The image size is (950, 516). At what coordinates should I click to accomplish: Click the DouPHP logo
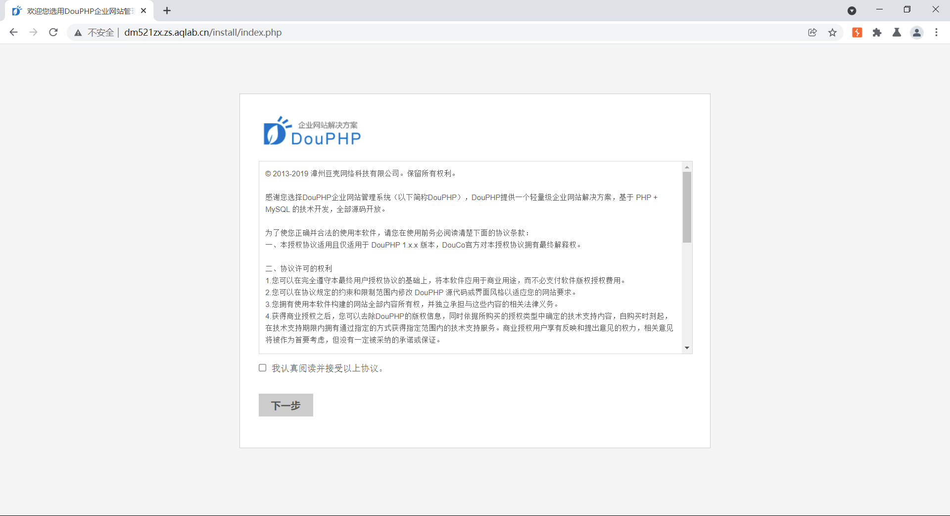(x=311, y=130)
